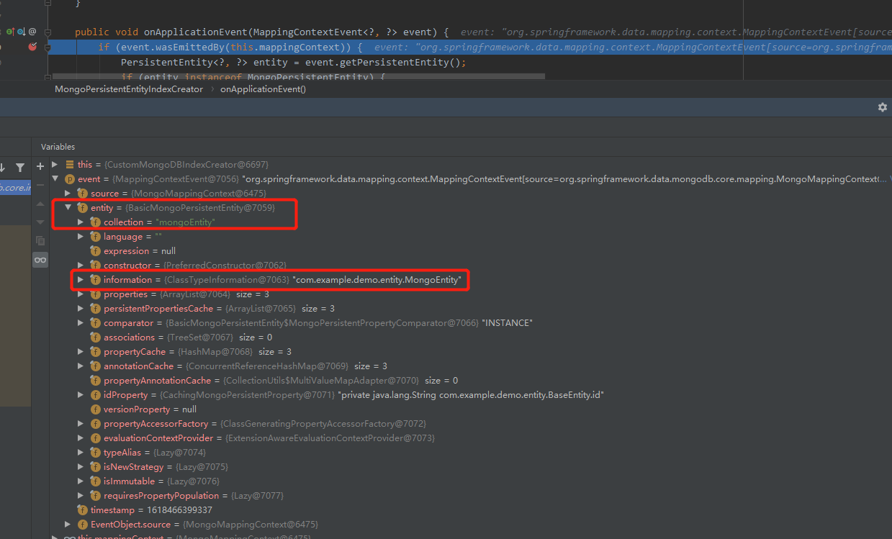Click the breakpoint icon in the gutter
The image size is (892, 539).
(32, 47)
